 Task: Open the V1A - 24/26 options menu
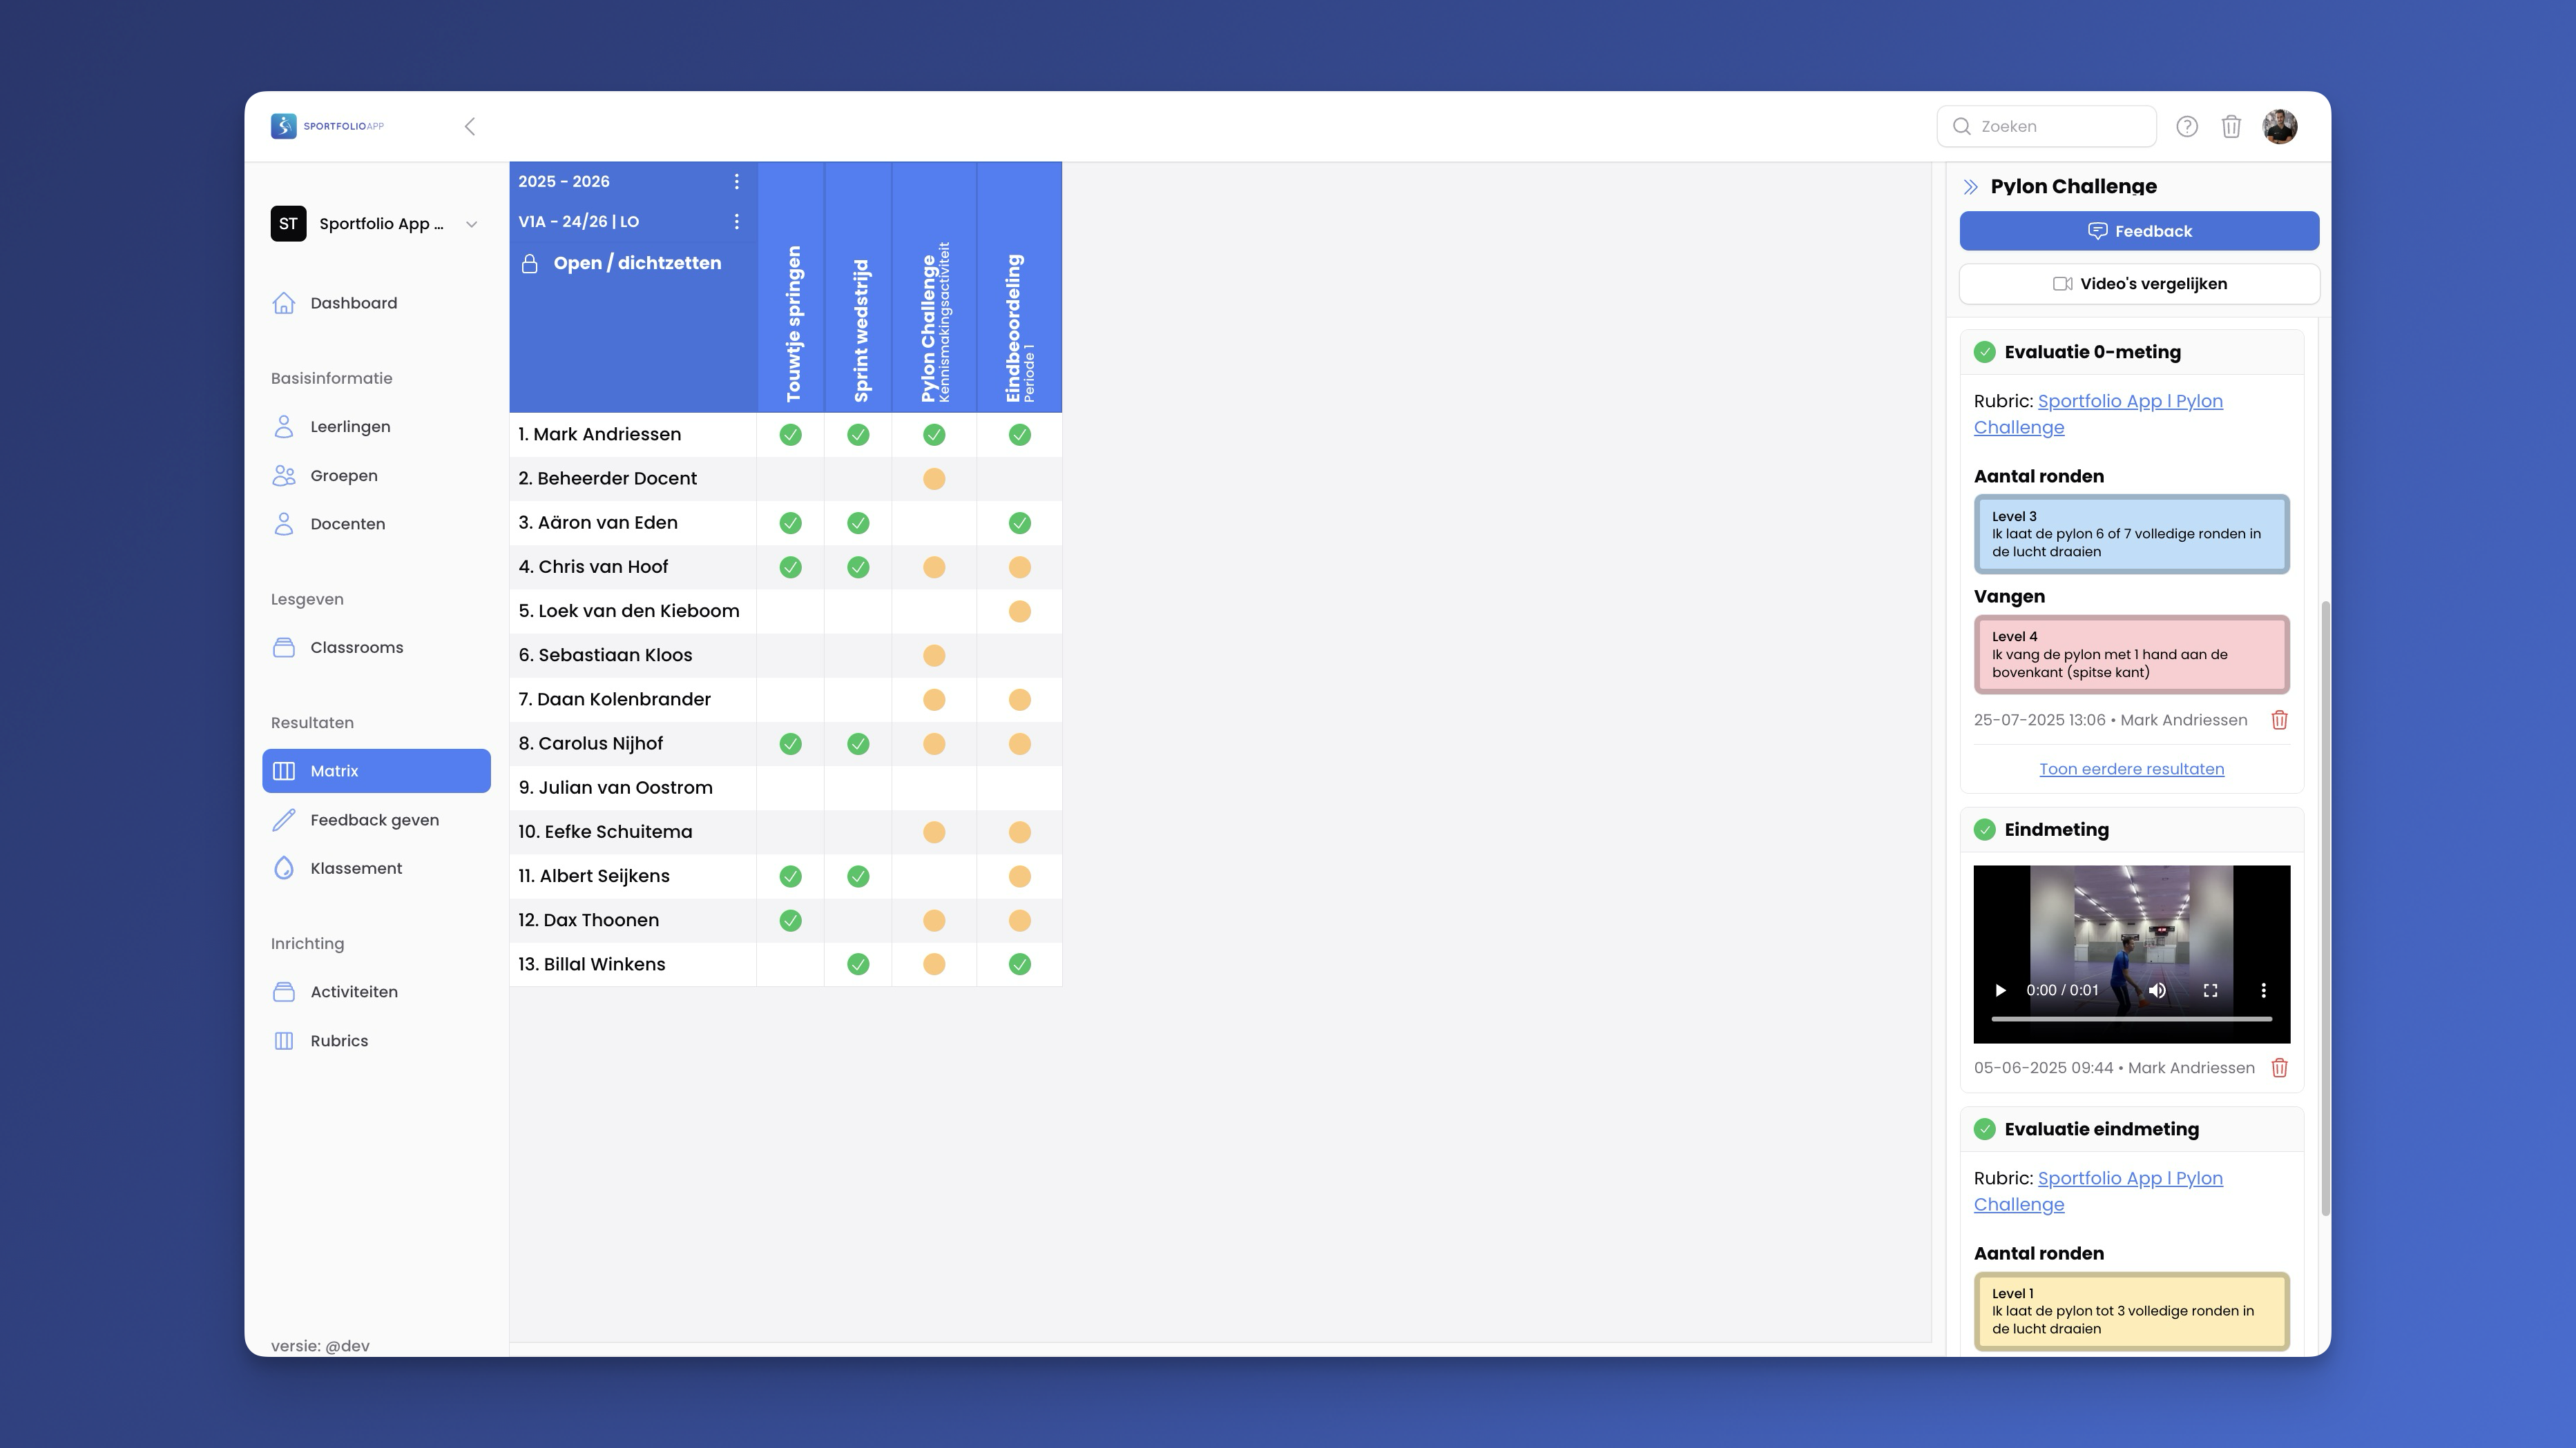click(x=737, y=221)
